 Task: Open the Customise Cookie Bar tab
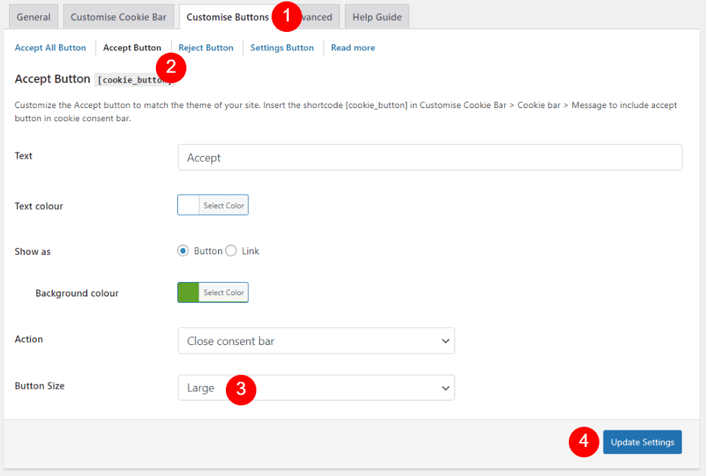point(118,17)
